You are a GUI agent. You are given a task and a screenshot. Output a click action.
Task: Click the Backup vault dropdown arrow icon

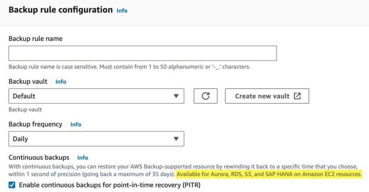[x=176, y=96]
